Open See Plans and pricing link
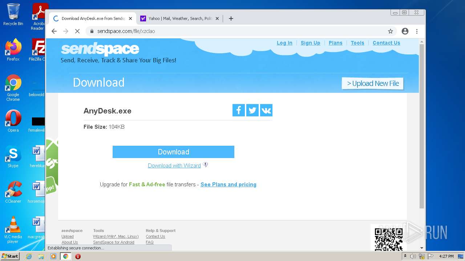 pos(229,185)
